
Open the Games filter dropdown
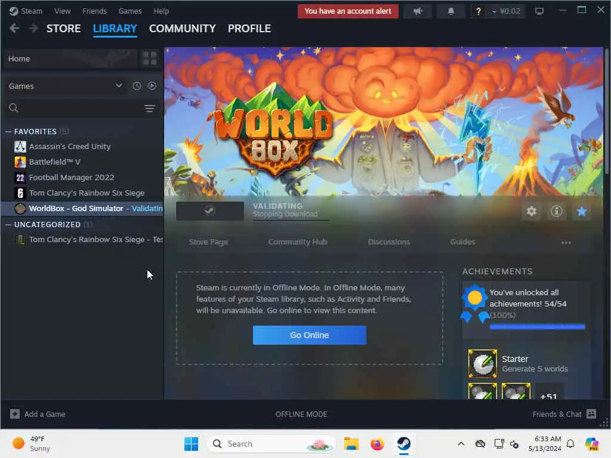[x=66, y=86]
